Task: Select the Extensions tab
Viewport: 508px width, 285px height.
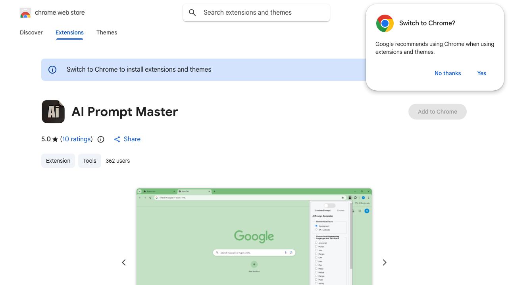Action: tap(69, 32)
